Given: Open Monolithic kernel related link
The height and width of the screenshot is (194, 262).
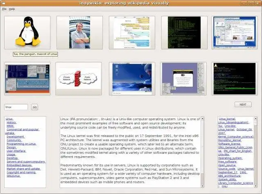Looking at the screenshot, I should [x=230, y=140].
